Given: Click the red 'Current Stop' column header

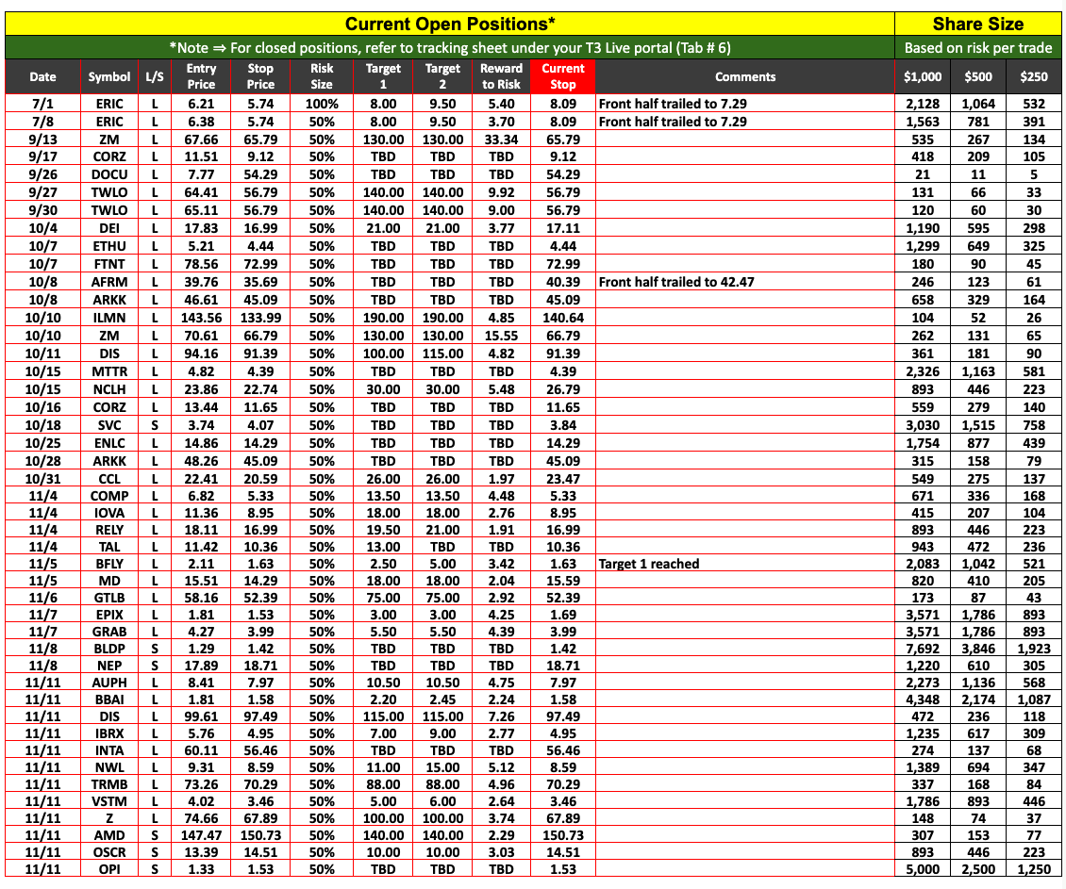Looking at the screenshot, I should [x=562, y=76].
